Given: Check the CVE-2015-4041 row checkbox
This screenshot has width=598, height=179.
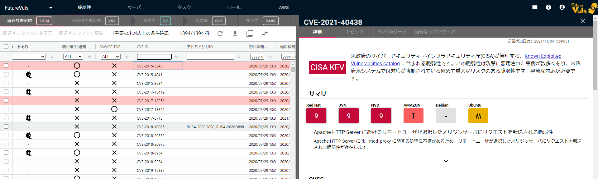Looking at the screenshot, I should point(6,74).
